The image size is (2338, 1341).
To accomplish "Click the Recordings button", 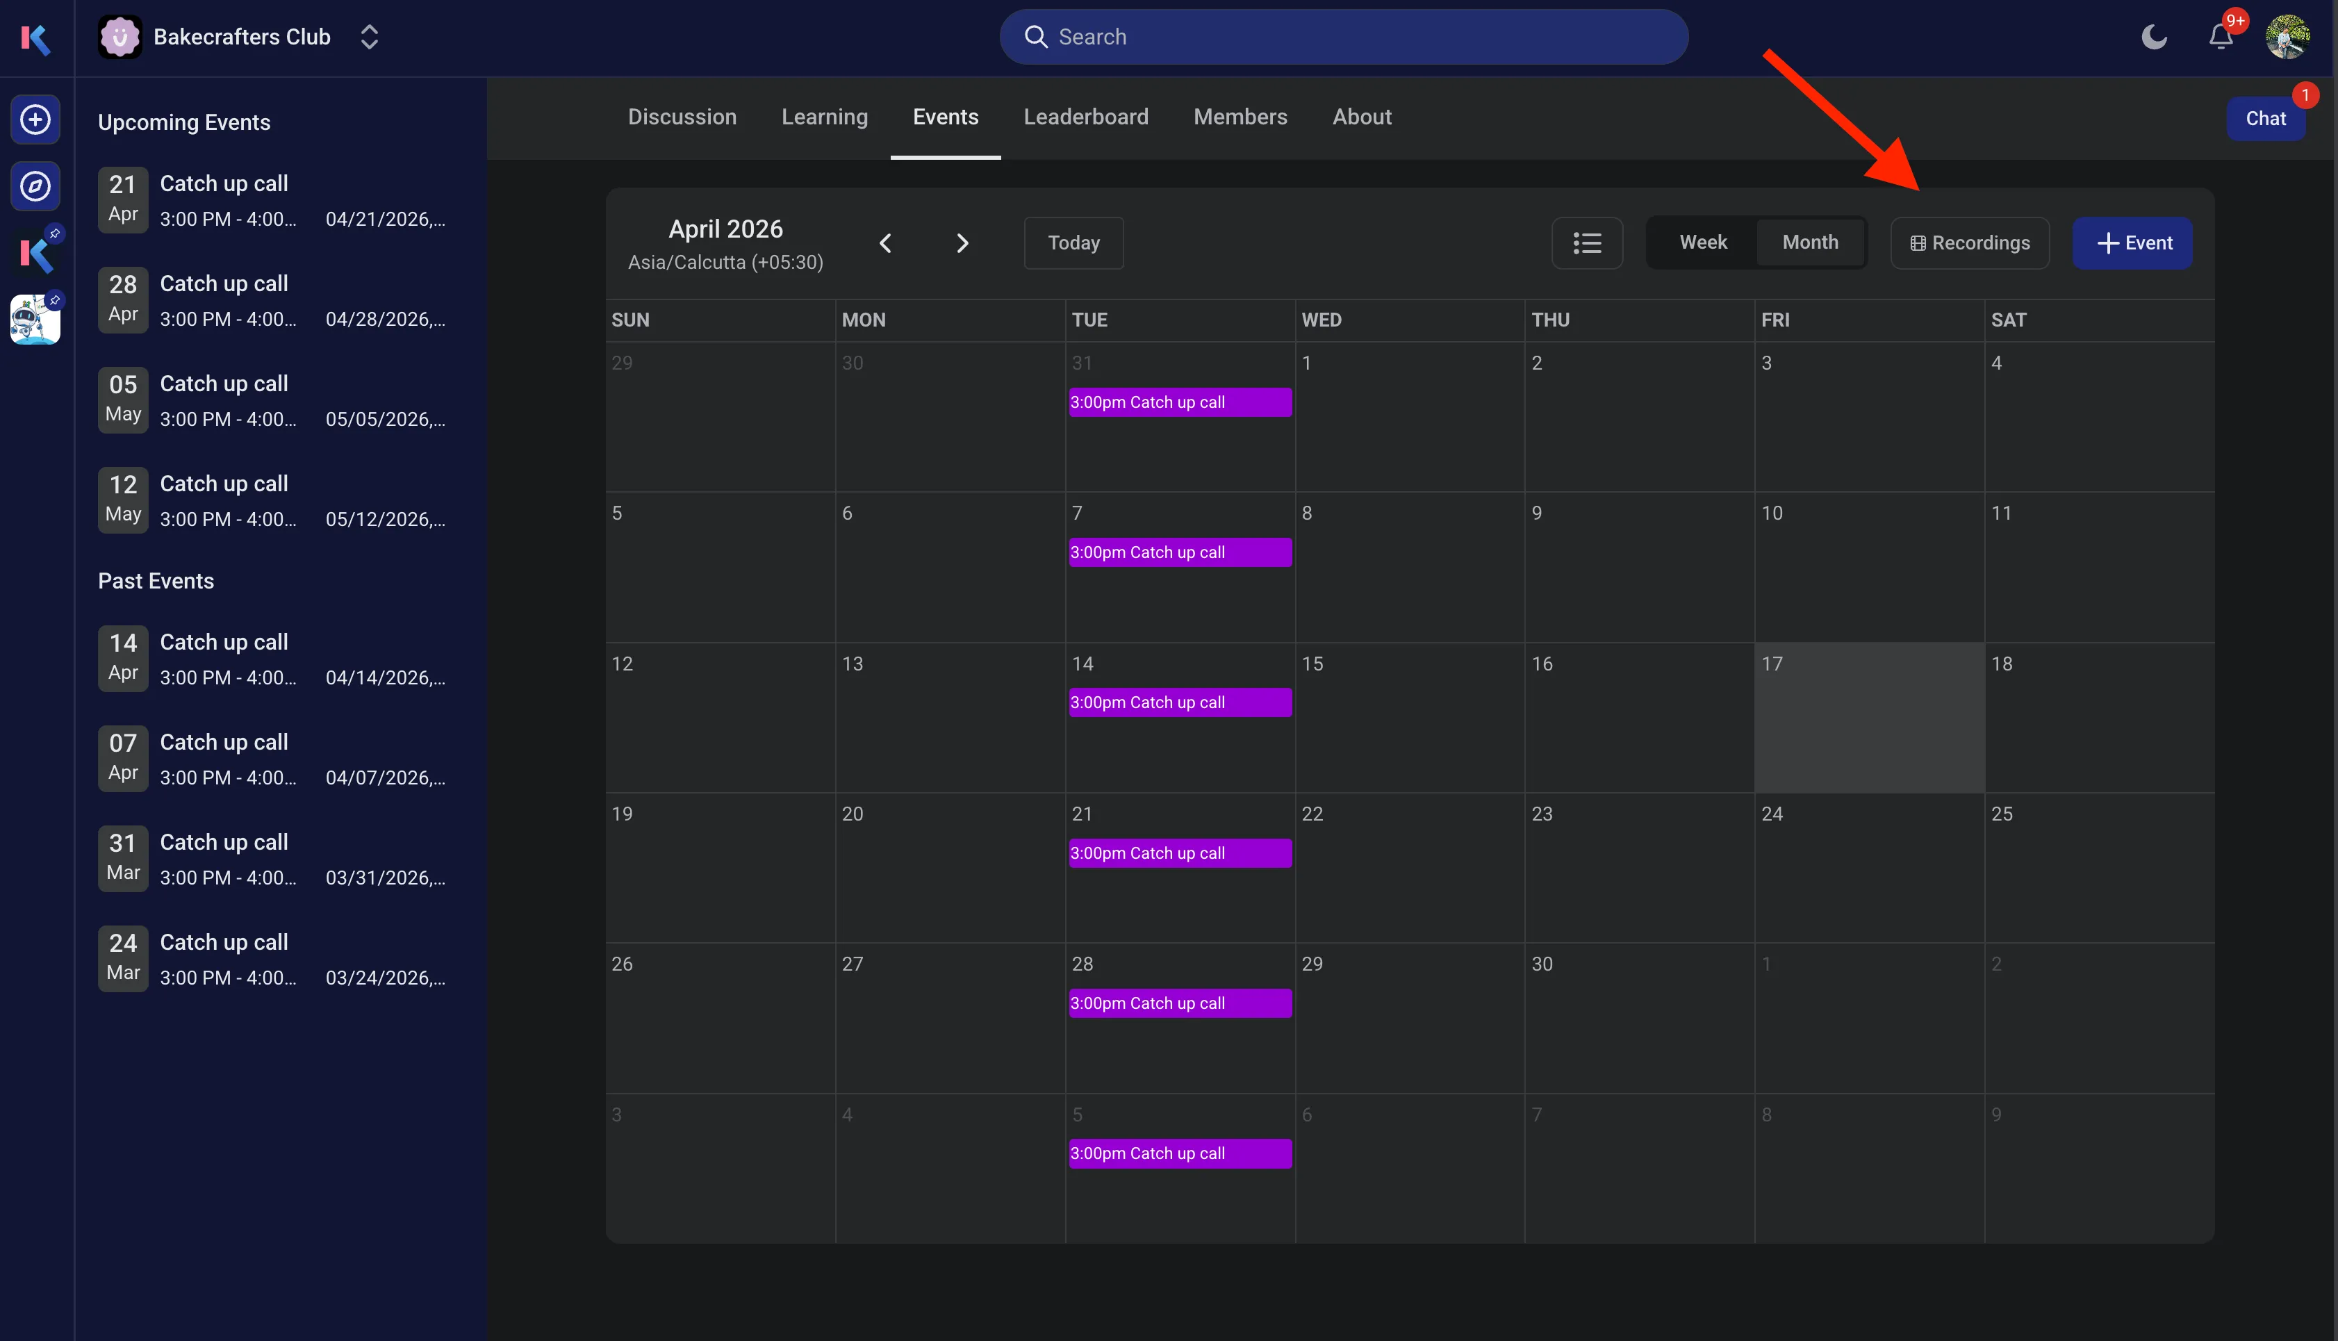I will coord(1970,243).
